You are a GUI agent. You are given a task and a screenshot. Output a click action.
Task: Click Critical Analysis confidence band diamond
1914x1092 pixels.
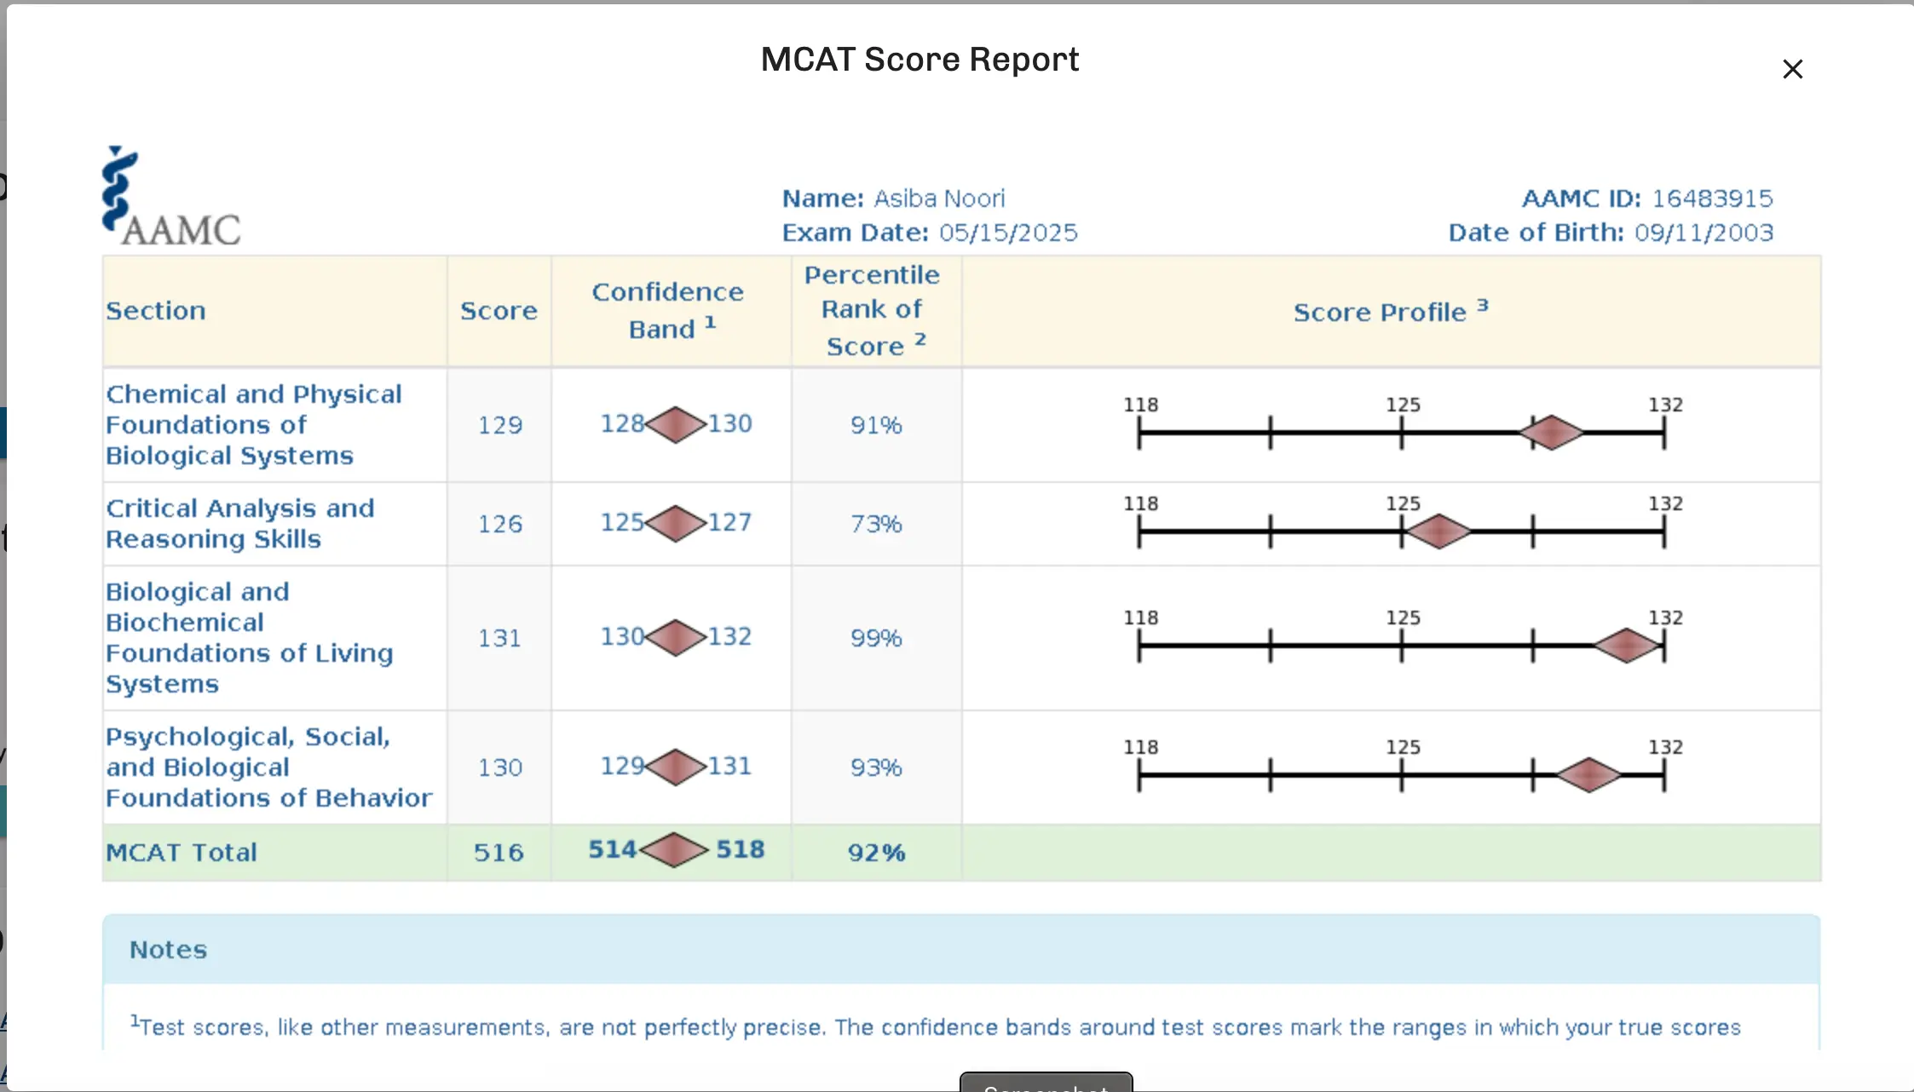[x=675, y=523]
